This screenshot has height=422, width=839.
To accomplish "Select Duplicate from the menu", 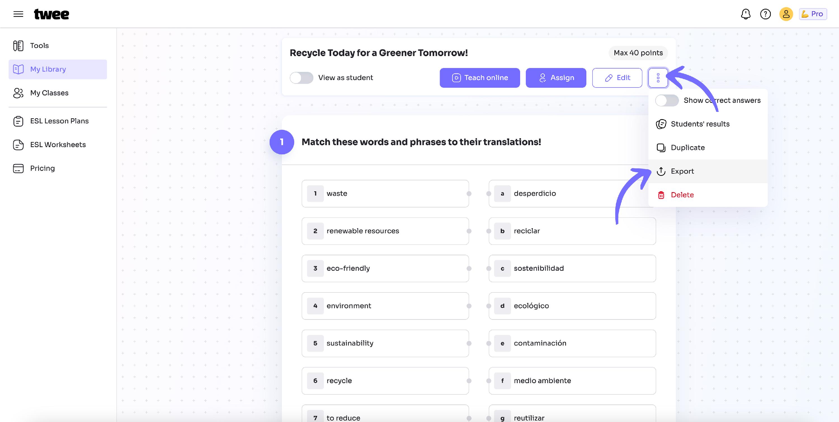I will pyautogui.click(x=708, y=147).
